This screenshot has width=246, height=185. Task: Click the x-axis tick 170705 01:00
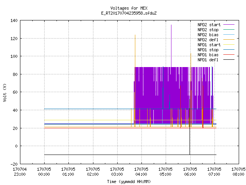point(68,172)
